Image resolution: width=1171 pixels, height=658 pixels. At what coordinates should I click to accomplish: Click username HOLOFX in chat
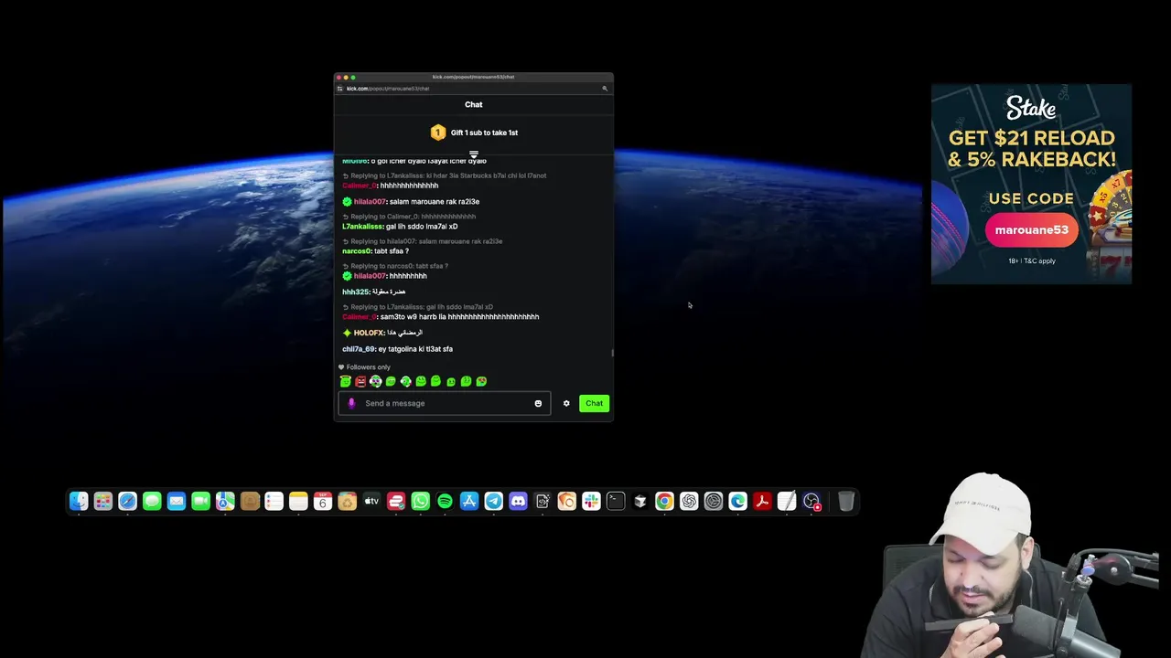tap(369, 333)
